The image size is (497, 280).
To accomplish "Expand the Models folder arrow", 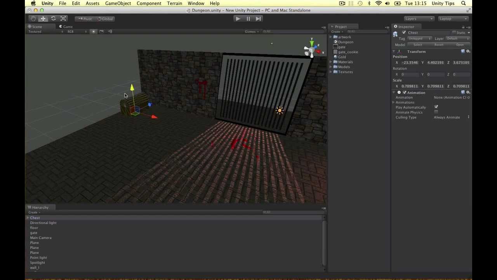I will pyautogui.click(x=331, y=67).
